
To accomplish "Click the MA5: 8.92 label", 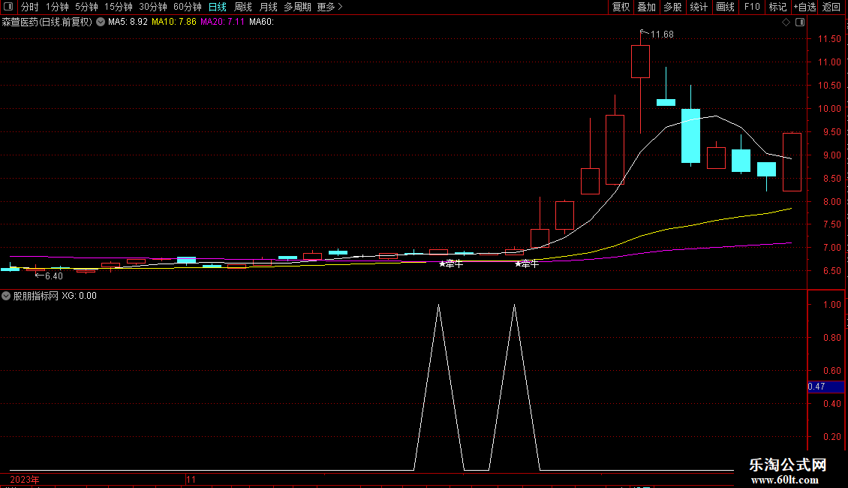I will pyautogui.click(x=128, y=22).
